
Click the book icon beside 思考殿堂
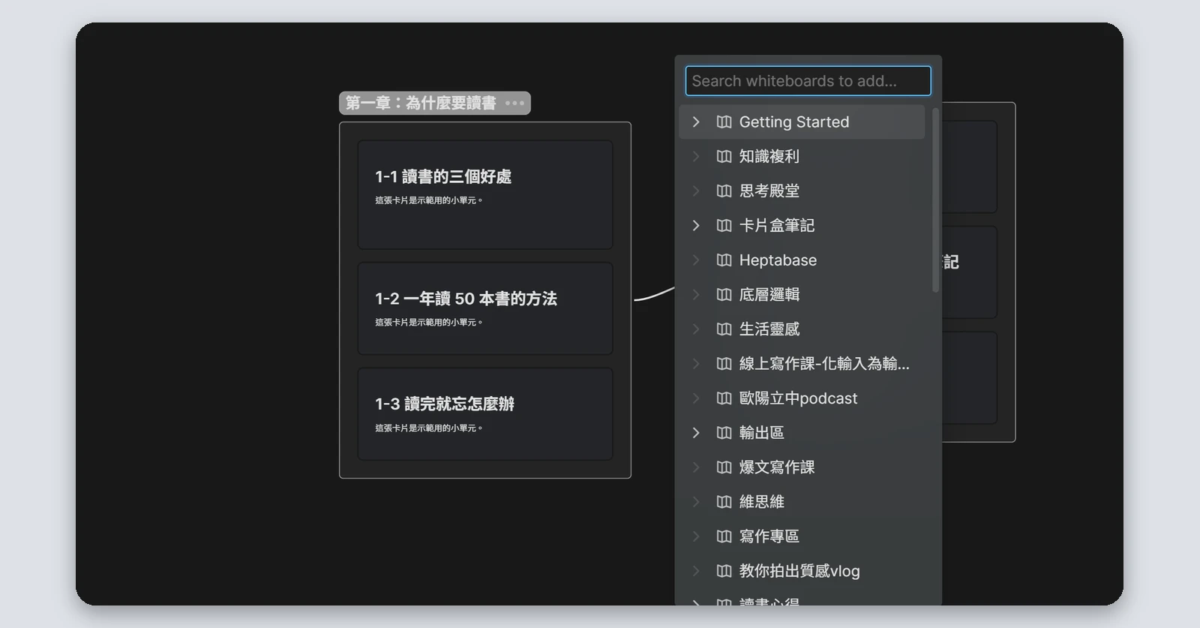(724, 191)
